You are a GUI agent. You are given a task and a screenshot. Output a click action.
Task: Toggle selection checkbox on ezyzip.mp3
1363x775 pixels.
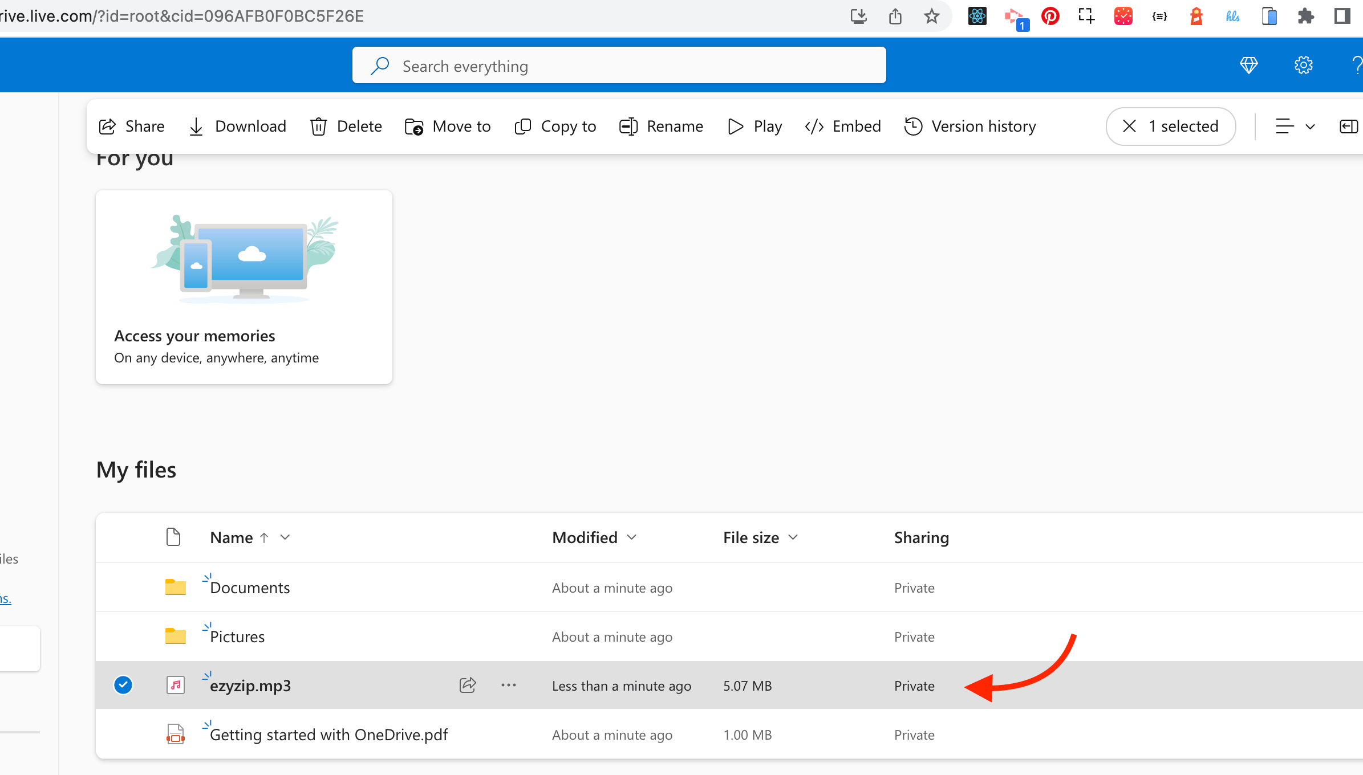pos(123,686)
